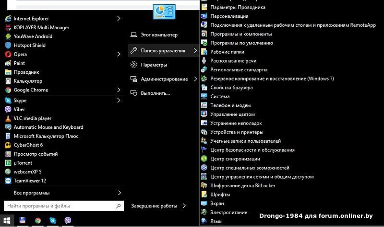Click the user account picture thumbnail
Viewport: 384px width, 227px height.
pyautogui.click(x=164, y=11)
